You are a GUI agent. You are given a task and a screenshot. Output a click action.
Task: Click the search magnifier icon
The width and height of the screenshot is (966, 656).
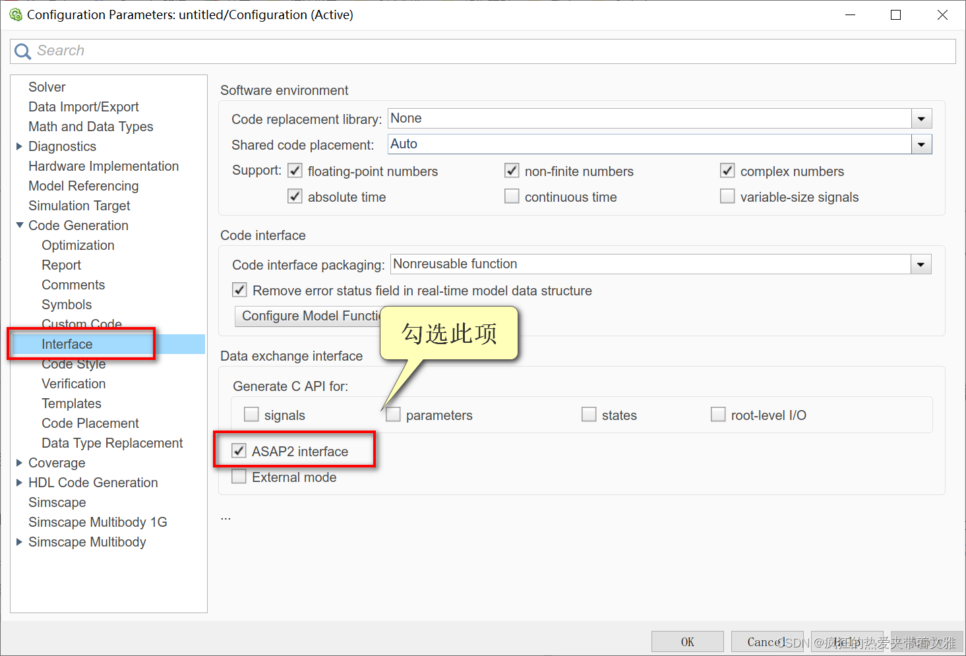click(x=22, y=51)
